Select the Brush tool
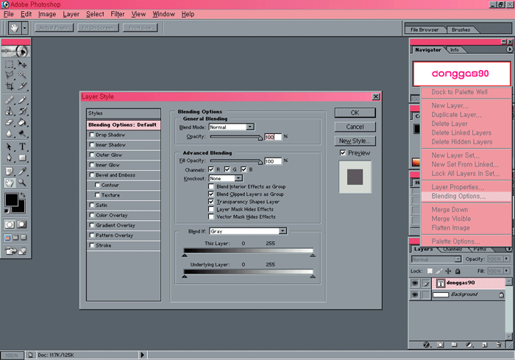The image size is (515, 360). (x=22, y=99)
